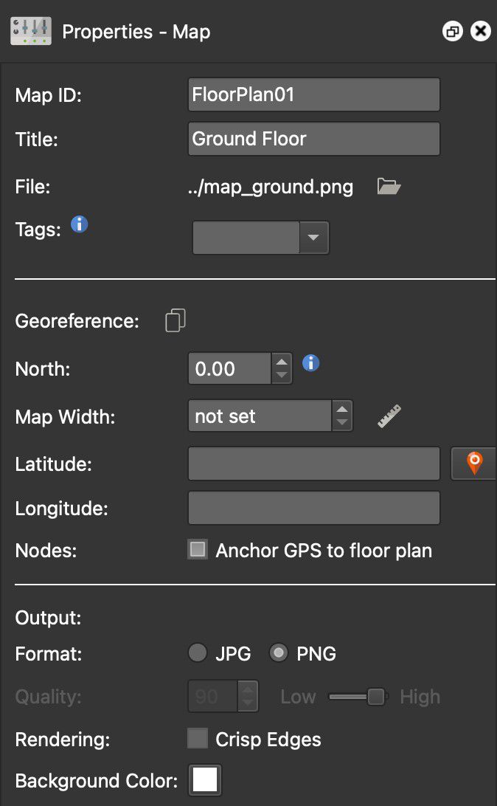Open file browser folder icon next to map_ground.png
This screenshot has width=497, height=806.
coord(389,186)
